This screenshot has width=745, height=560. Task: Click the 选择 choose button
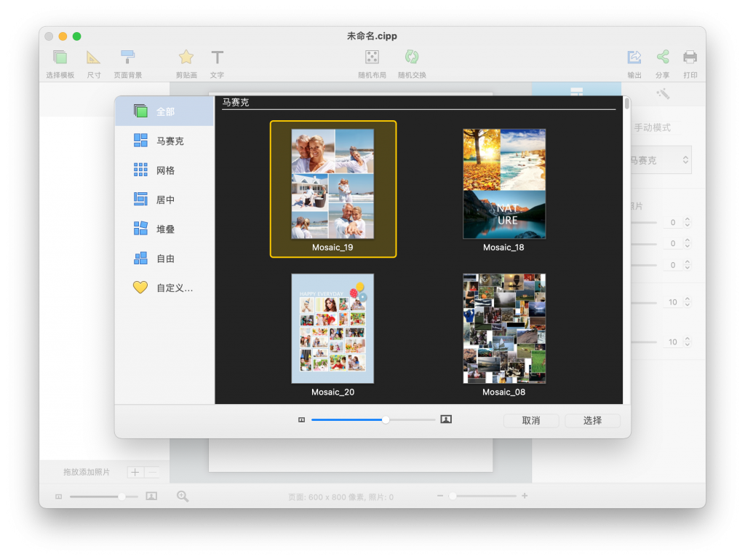click(x=592, y=421)
